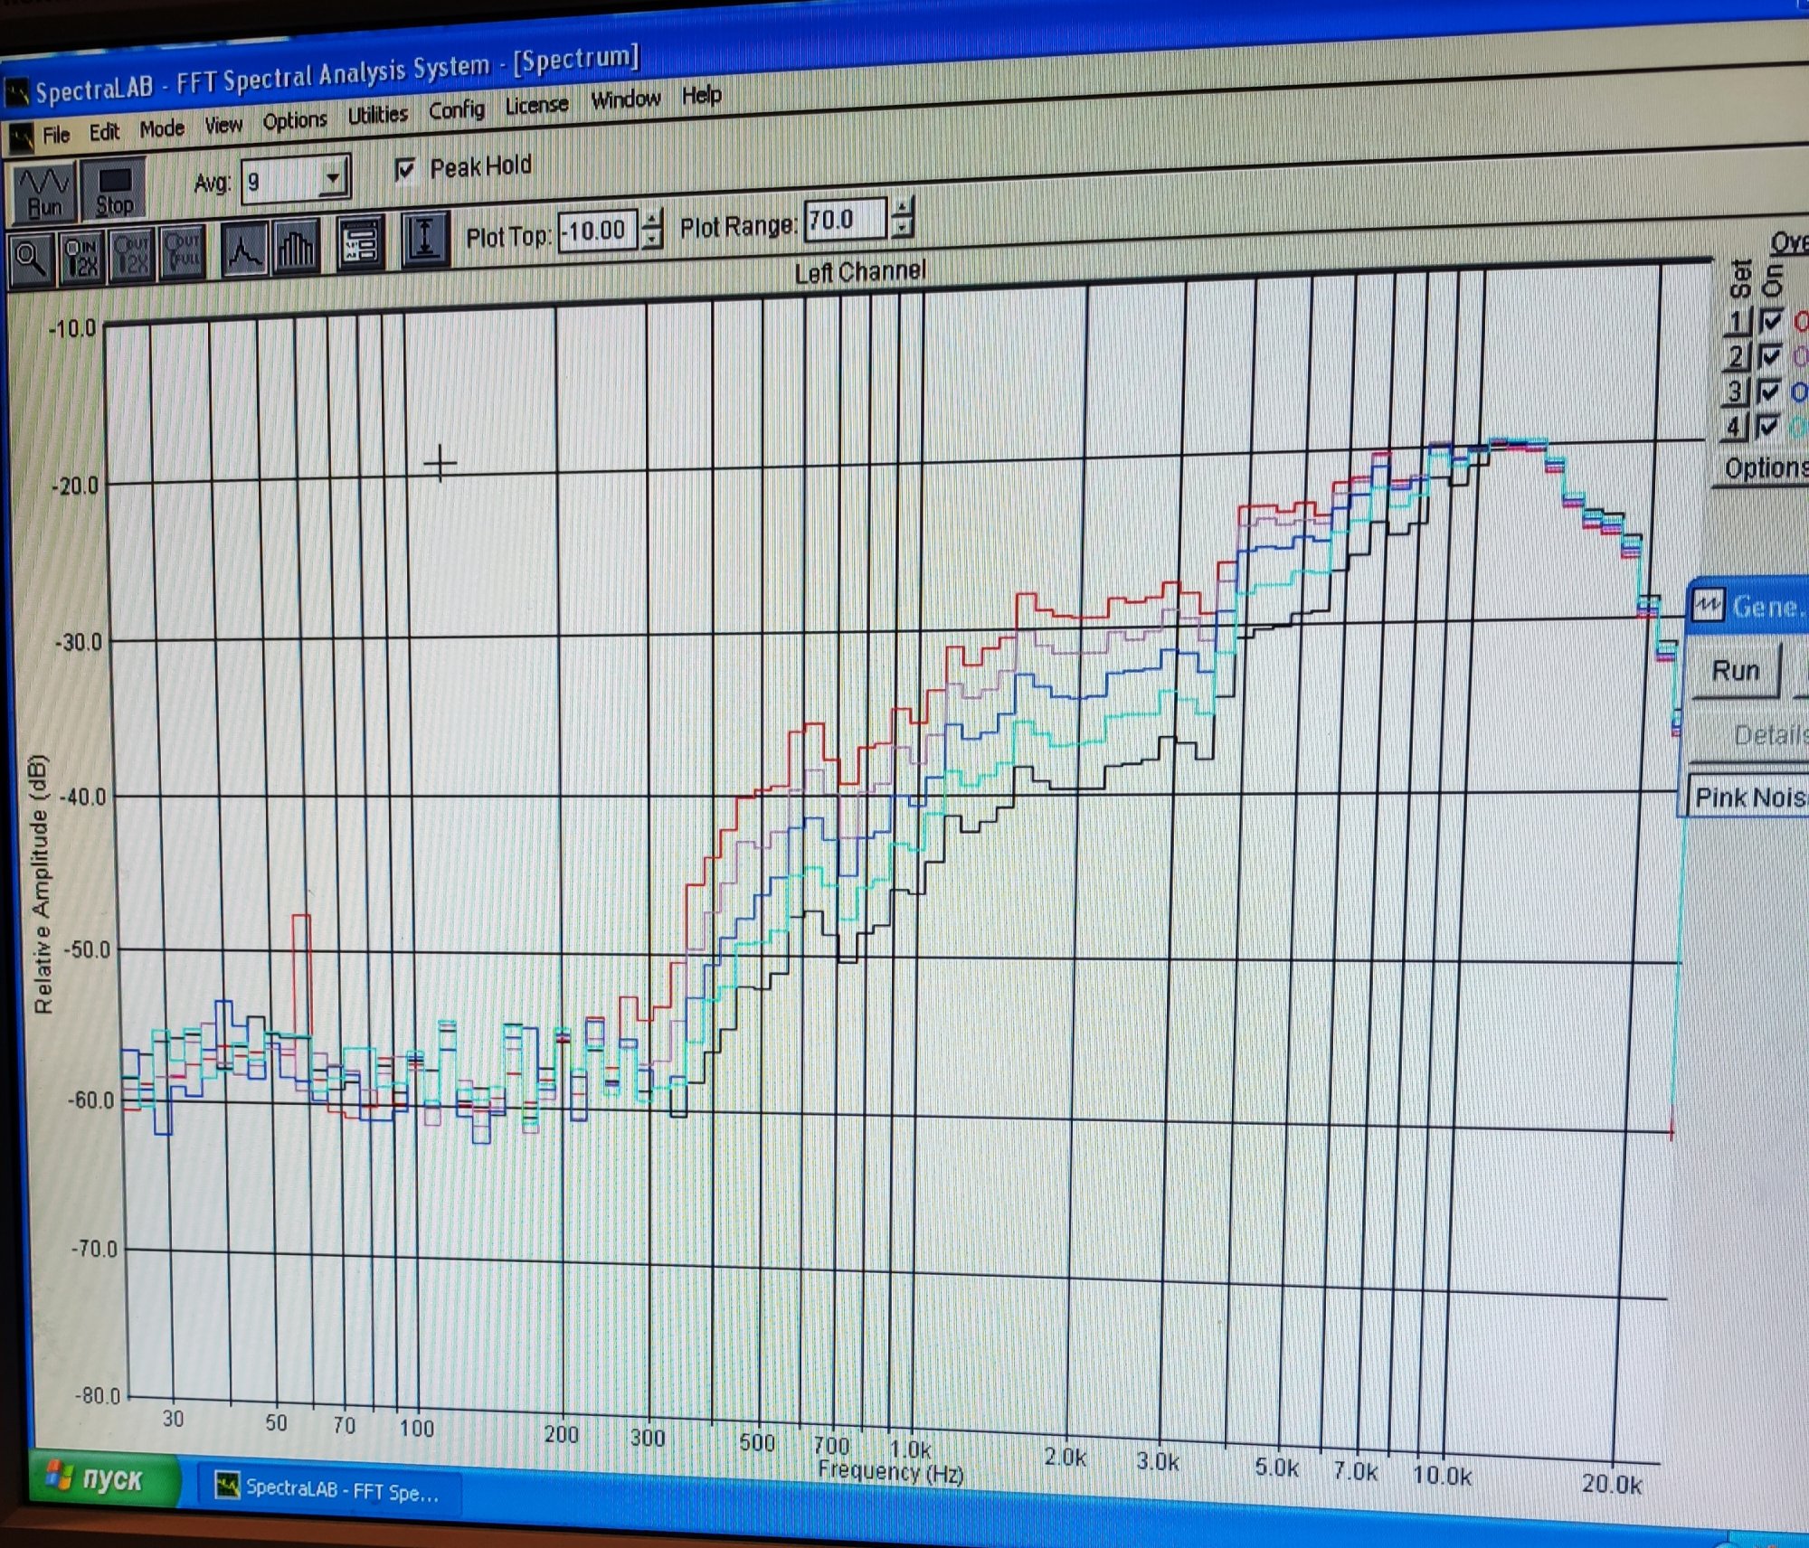
Task: Click the "Frequency (Hz)" axis label
Action: [891, 1473]
